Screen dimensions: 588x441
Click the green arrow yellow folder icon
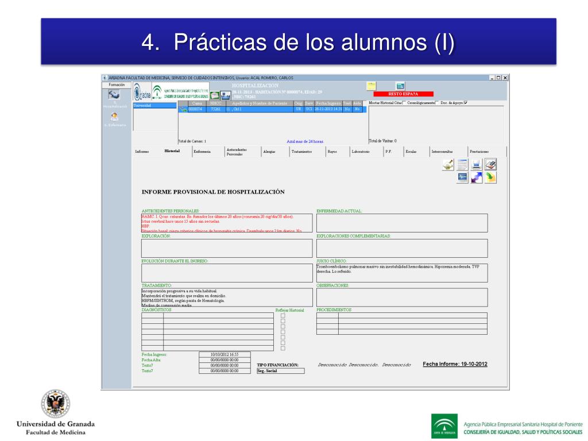pos(490,177)
